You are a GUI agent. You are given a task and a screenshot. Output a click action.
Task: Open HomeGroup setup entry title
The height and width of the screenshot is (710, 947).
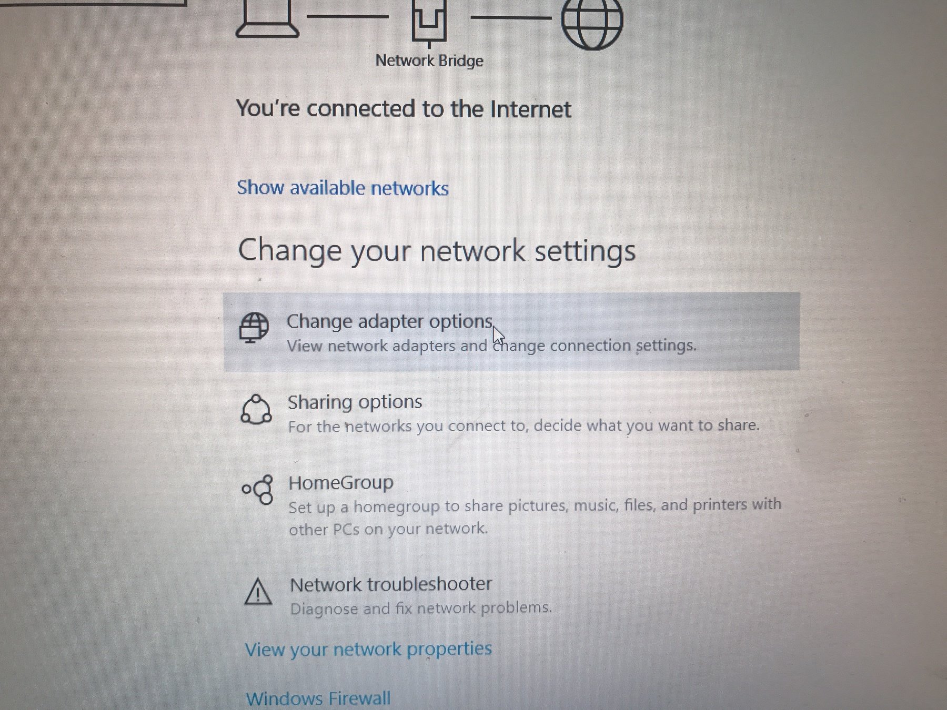click(341, 483)
